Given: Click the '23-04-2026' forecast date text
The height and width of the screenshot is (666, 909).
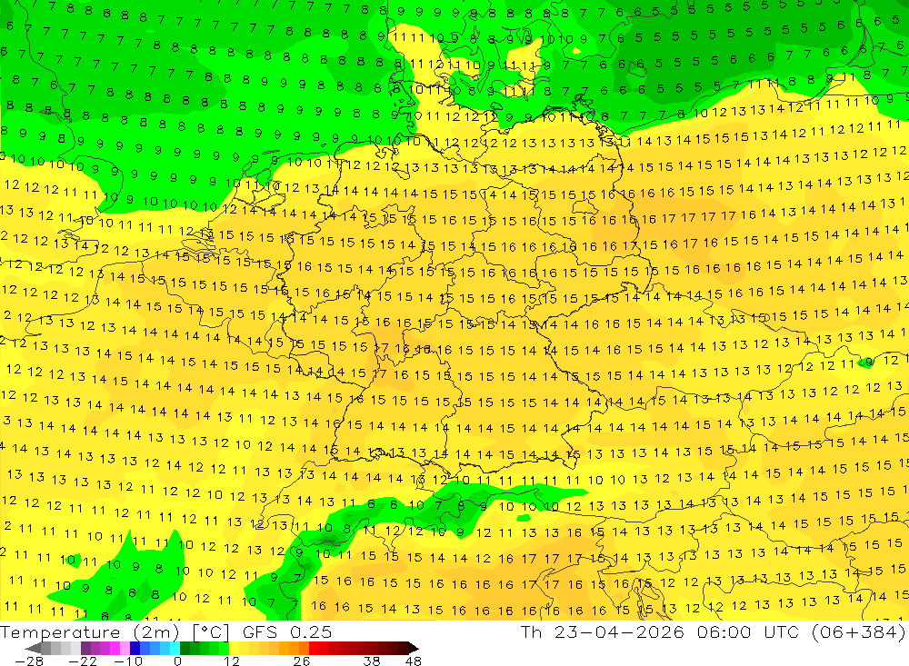Looking at the screenshot, I should 619,631.
